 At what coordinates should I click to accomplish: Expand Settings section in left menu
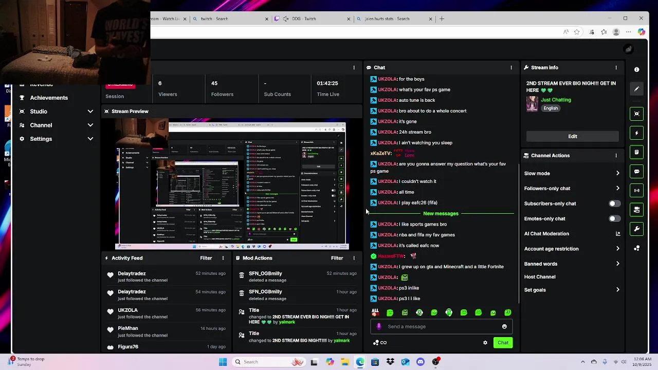(x=90, y=139)
